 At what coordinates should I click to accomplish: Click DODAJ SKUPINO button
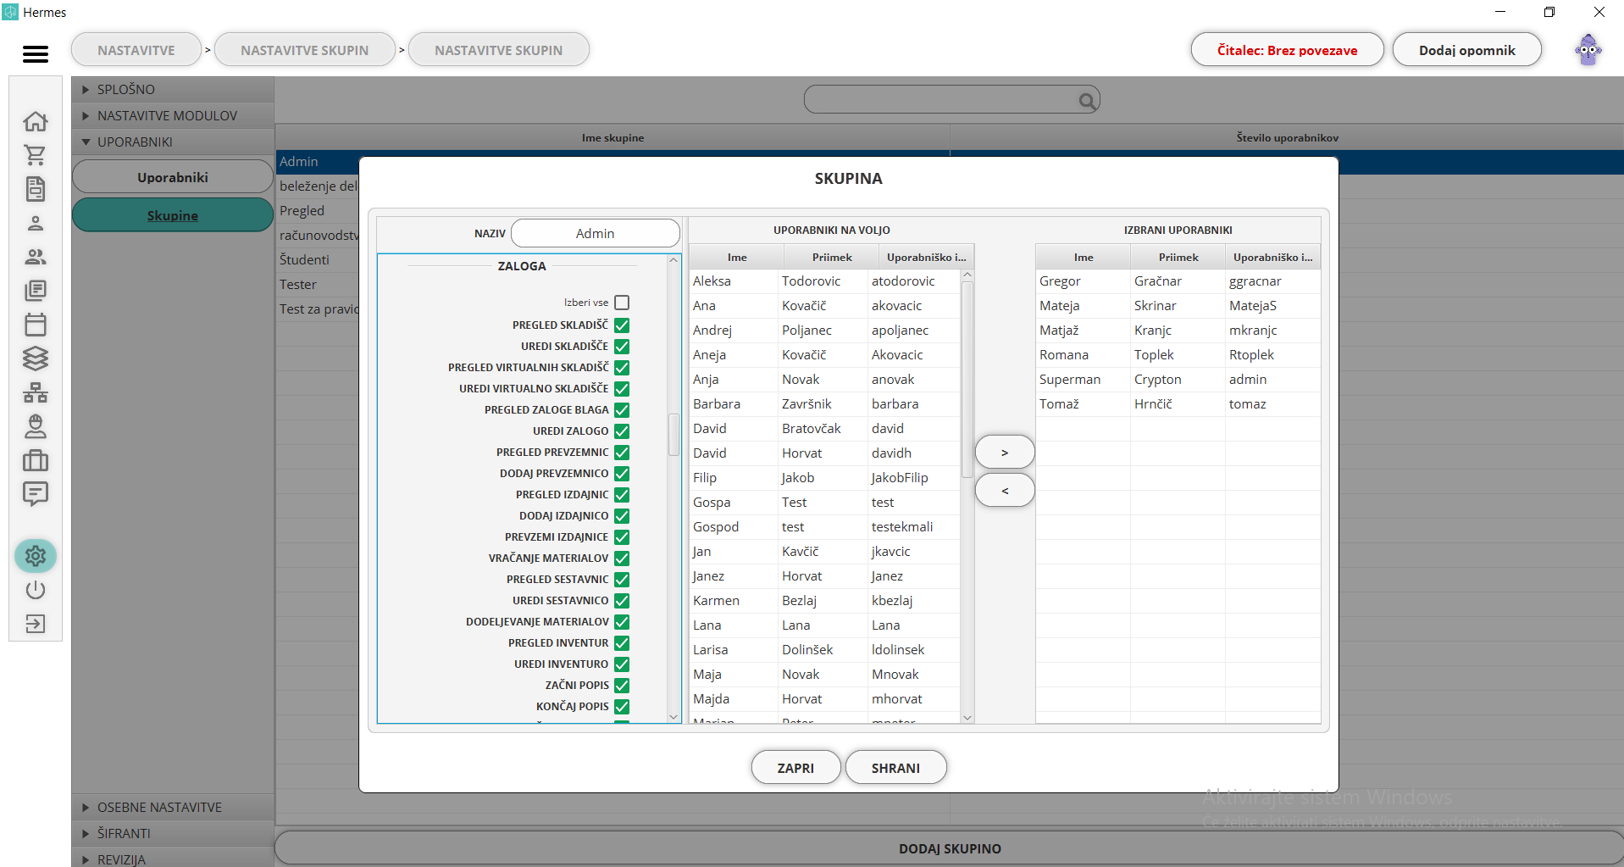pyautogui.click(x=950, y=848)
